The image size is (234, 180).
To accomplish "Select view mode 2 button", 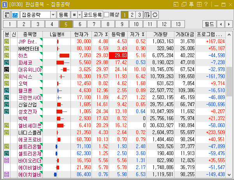I will [132, 15].
